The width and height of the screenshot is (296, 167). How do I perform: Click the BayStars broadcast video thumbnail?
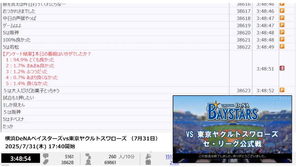click(x=232, y=129)
